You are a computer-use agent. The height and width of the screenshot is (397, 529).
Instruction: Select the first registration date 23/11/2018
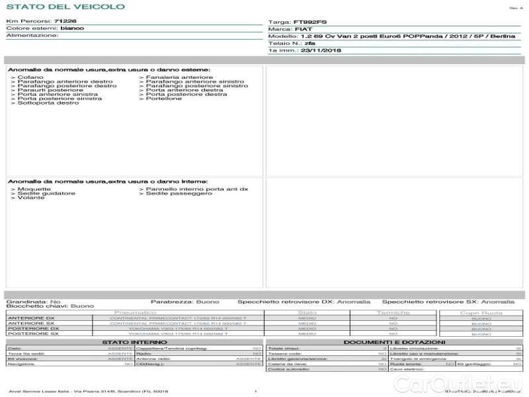[320, 51]
